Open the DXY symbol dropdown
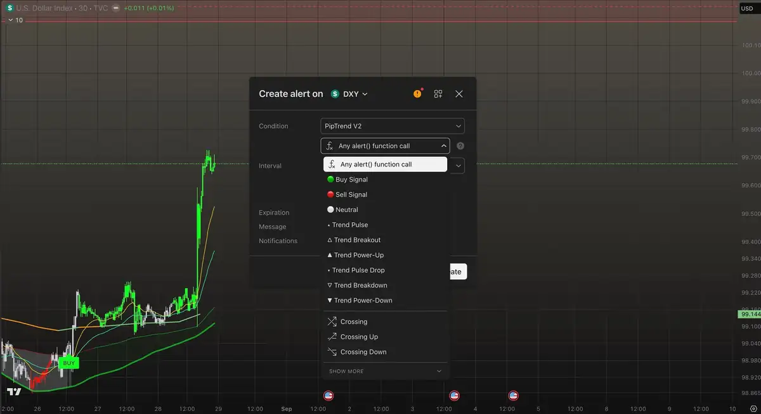761x414 pixels. pyautogui.click(x=349, y=94)
